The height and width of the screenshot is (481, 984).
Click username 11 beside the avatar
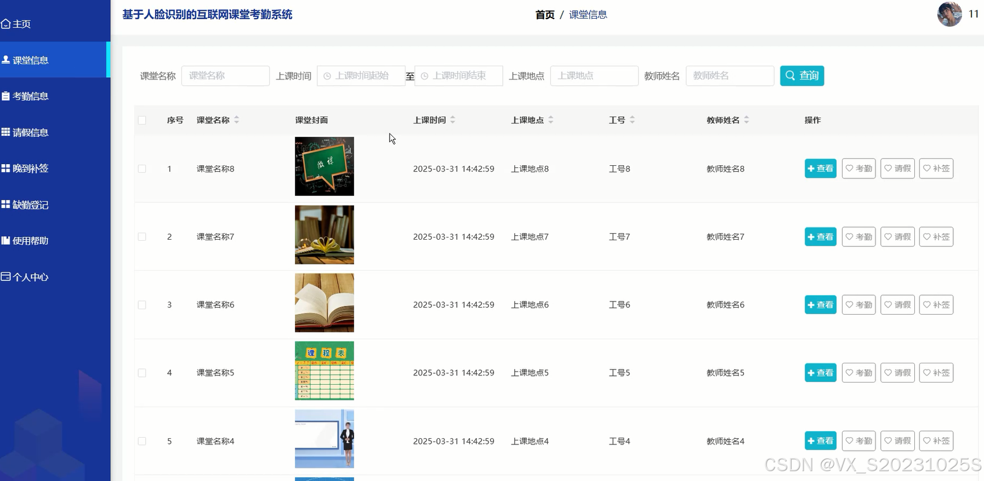974,14
